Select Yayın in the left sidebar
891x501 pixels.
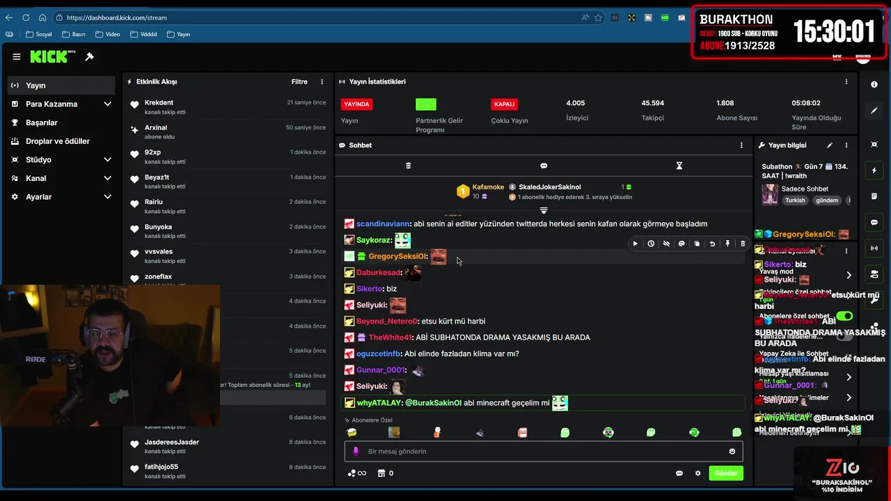61,86
